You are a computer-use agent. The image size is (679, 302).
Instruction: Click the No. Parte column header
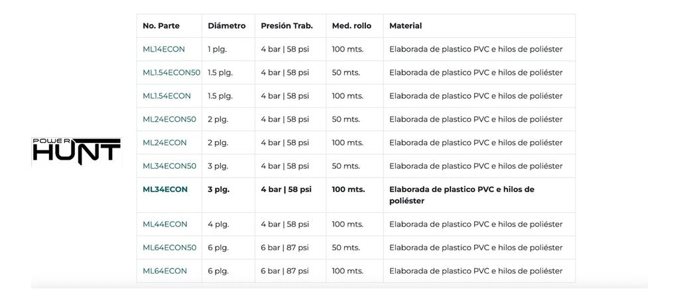click(x=161, y=26)
